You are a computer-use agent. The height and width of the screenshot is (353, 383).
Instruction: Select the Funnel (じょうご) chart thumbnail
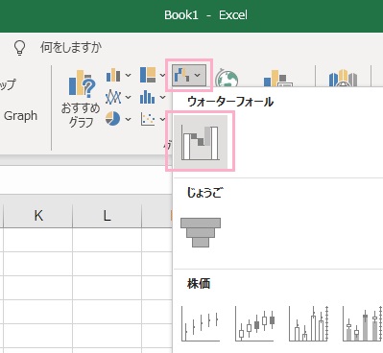click(201, 232)
